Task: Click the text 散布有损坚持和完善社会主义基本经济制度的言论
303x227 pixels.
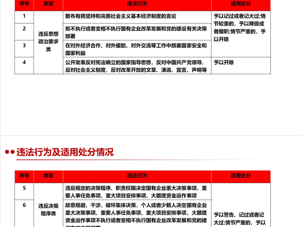Action: click(x=121, y=16)
